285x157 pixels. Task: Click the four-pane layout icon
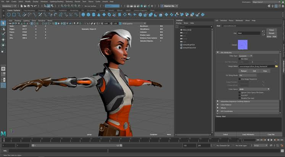3,74
